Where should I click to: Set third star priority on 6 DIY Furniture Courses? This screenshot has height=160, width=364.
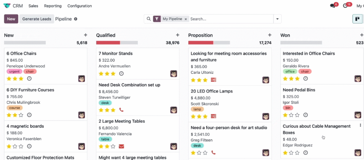click(x=21, y=115)
